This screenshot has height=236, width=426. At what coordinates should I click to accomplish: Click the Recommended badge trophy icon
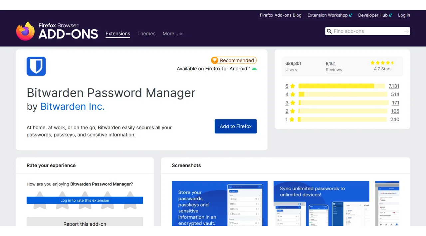tap(214, 60)
